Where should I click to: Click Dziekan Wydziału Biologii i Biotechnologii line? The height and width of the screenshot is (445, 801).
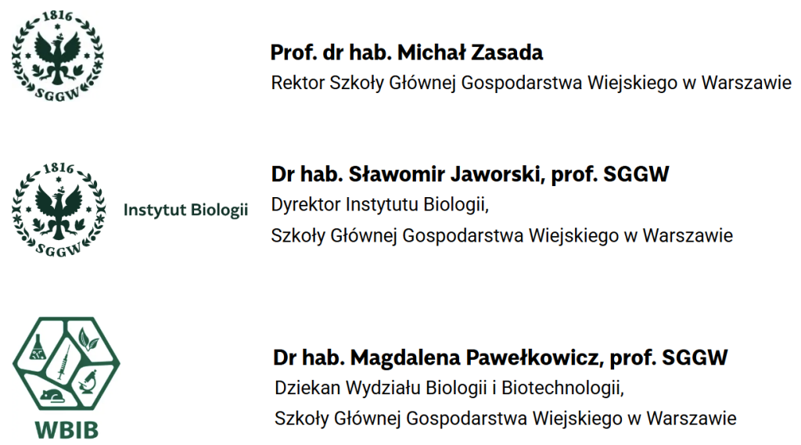click(x=451, y=388)
